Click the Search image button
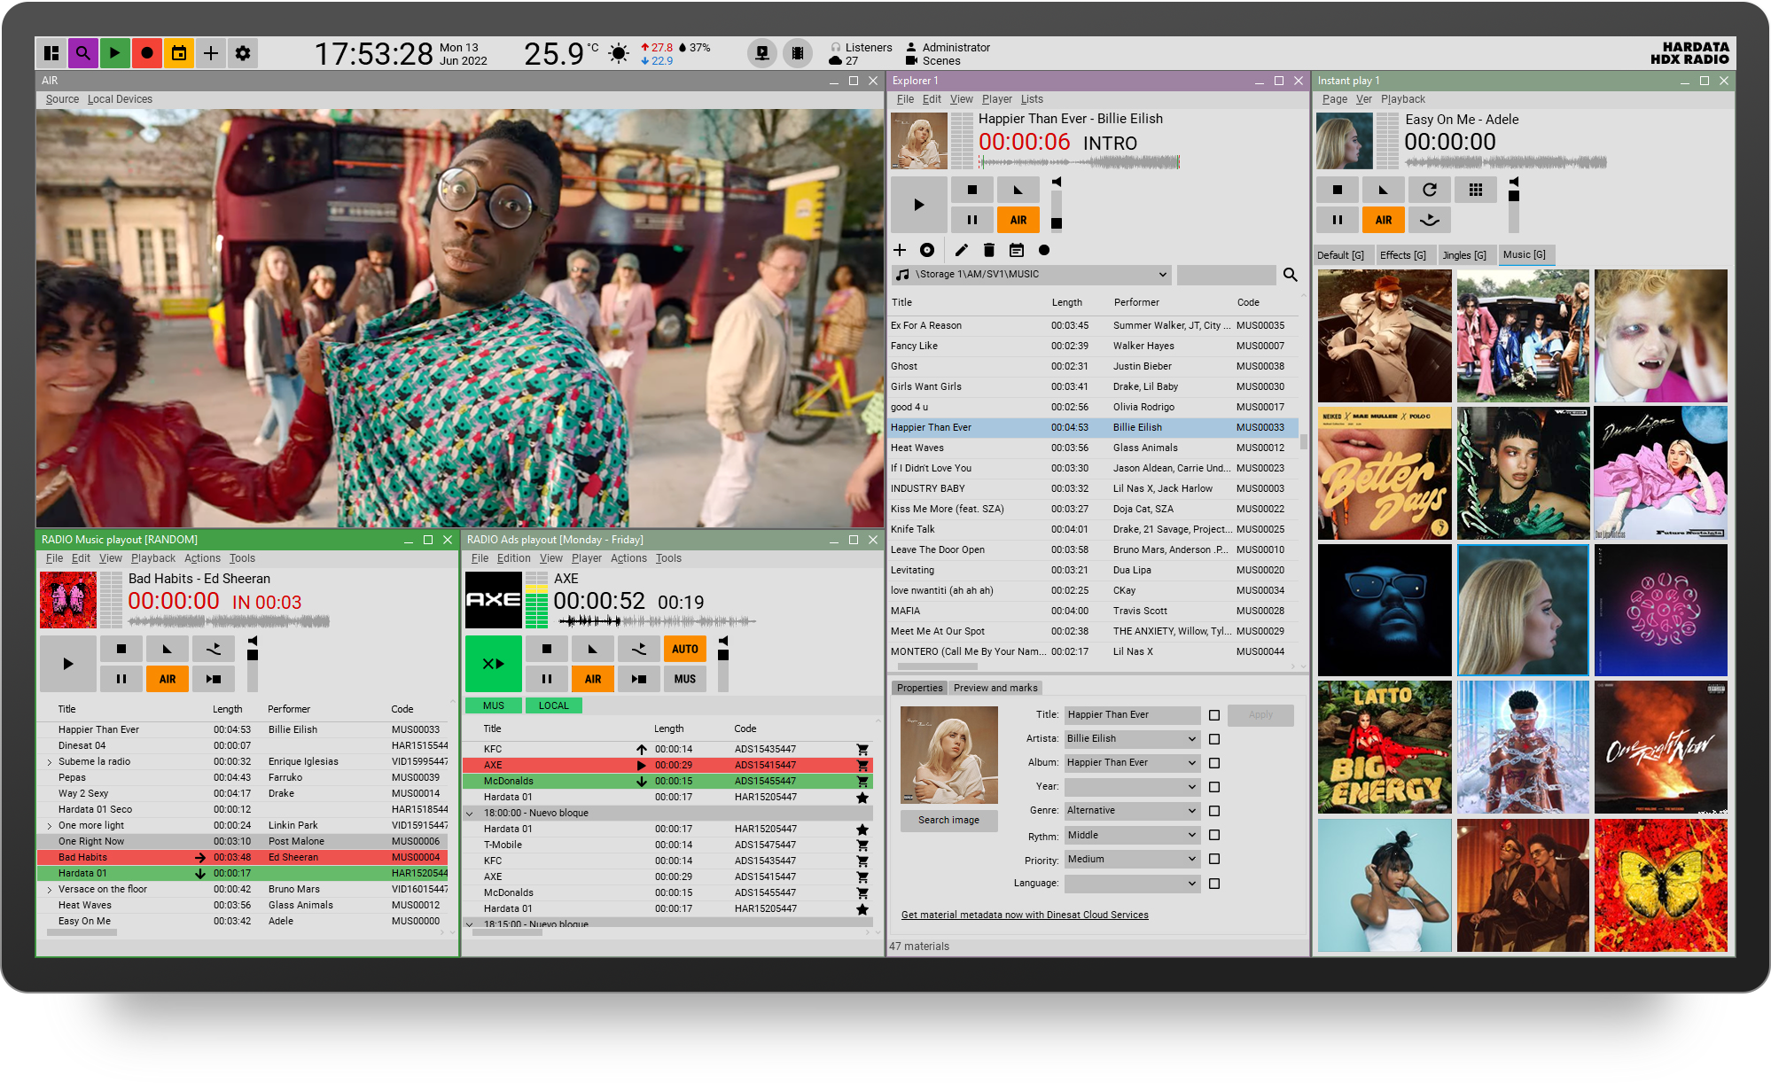The width and height of the screenshot is (1771, 1083). tap(948, 821)
